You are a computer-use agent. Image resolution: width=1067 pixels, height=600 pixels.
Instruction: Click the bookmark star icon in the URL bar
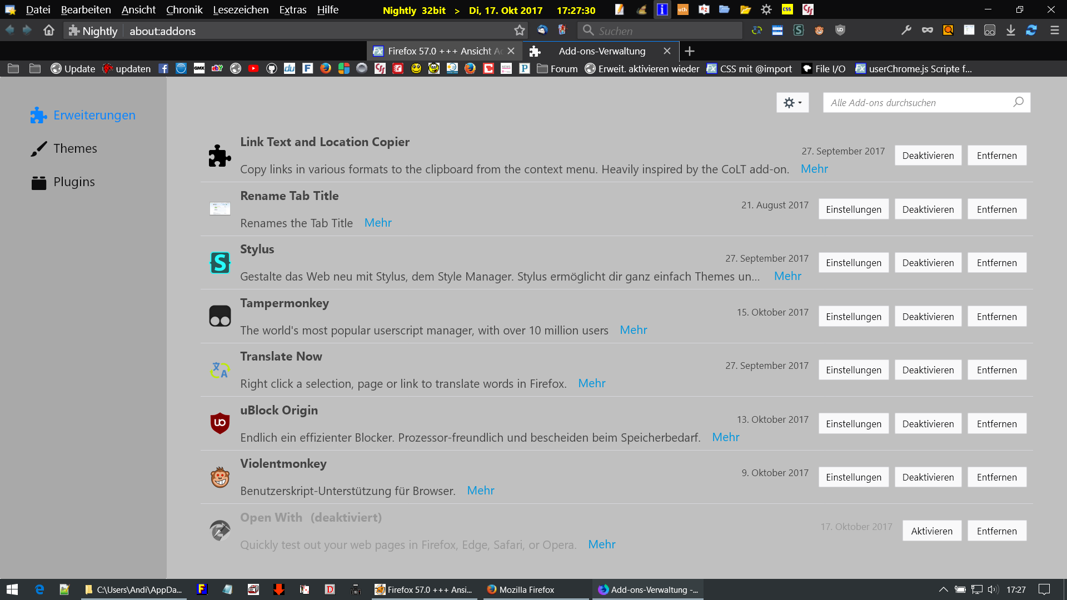(x=519, y=31)
